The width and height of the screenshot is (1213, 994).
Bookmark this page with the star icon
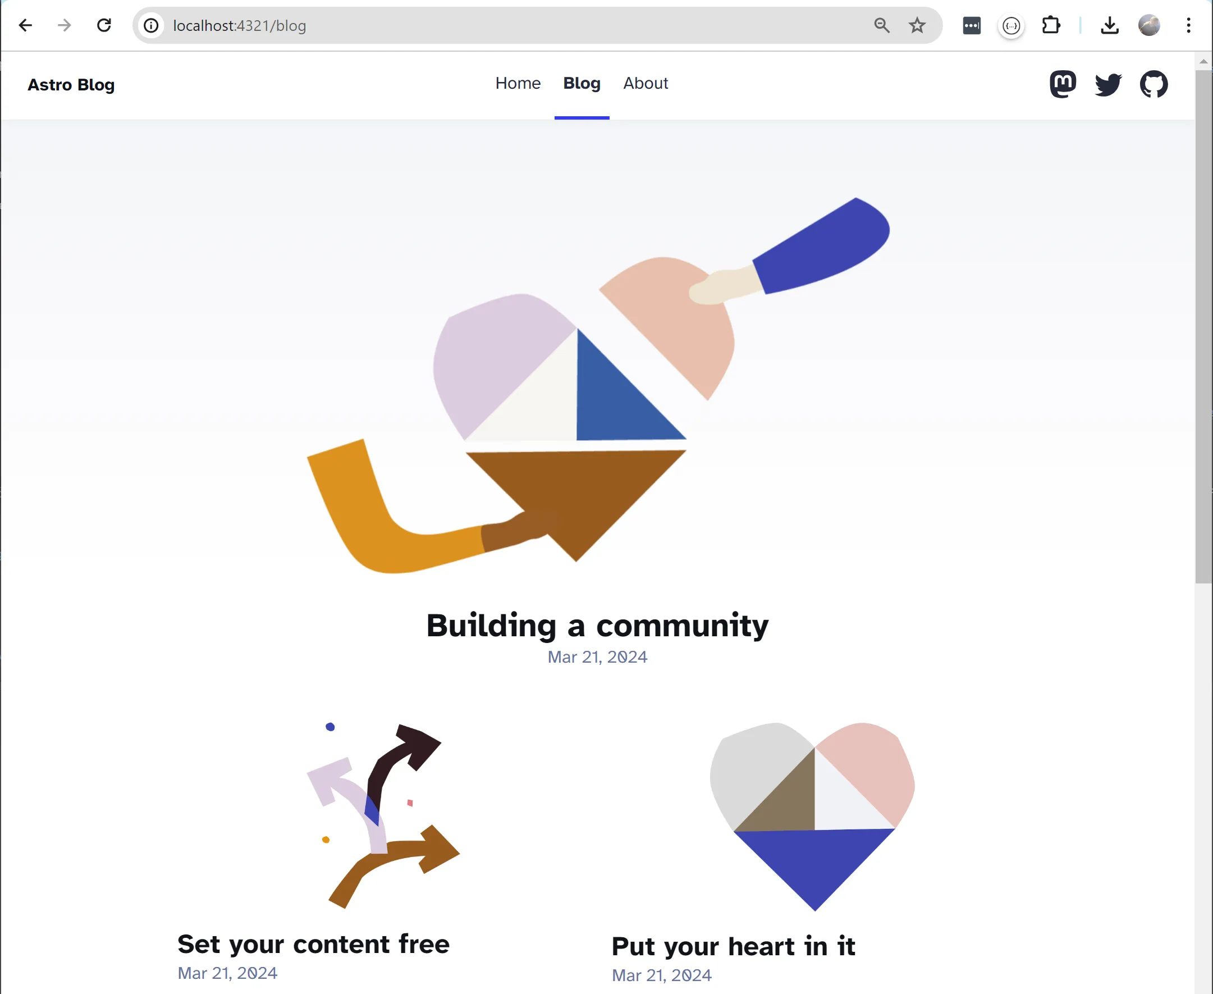(x=917, y=25)
